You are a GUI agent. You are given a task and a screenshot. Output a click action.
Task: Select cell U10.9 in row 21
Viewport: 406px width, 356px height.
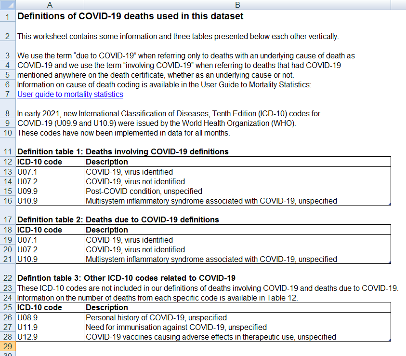50,259
